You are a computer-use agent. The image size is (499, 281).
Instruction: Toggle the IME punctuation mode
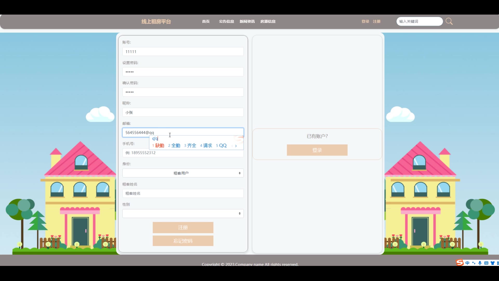click(474, 263)
